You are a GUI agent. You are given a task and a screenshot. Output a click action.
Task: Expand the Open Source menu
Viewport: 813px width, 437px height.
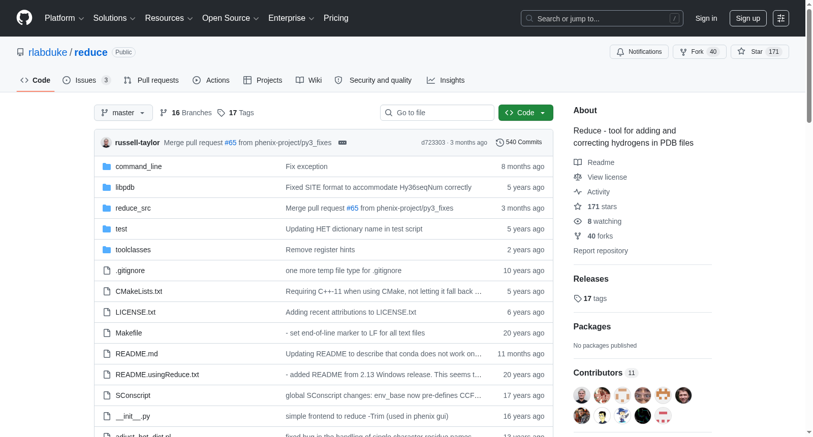(231, 18)
